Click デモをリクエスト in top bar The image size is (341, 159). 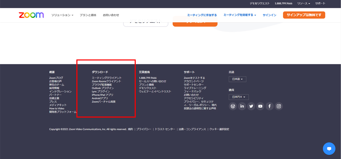[x=260, y=3]
